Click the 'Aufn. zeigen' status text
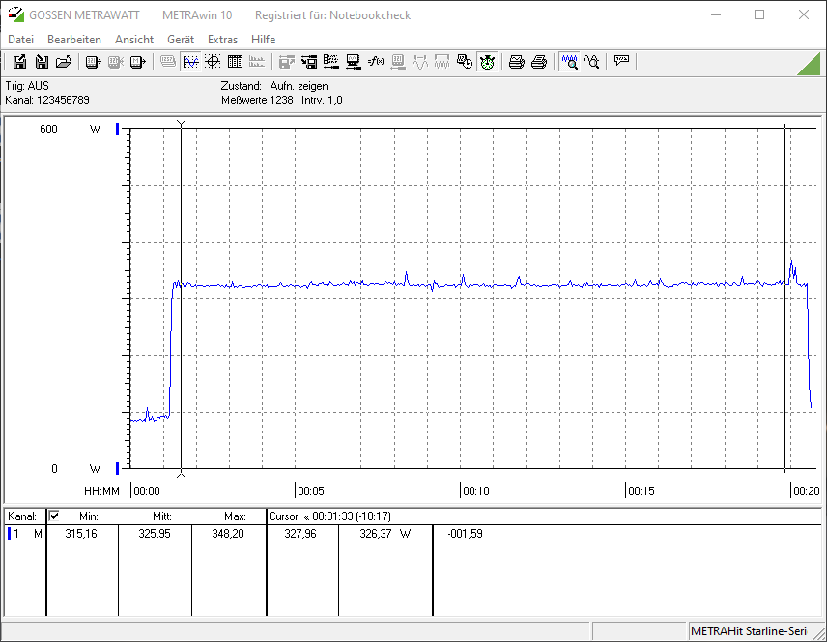This screenshot has height=642, width=827. pos(299,85)
